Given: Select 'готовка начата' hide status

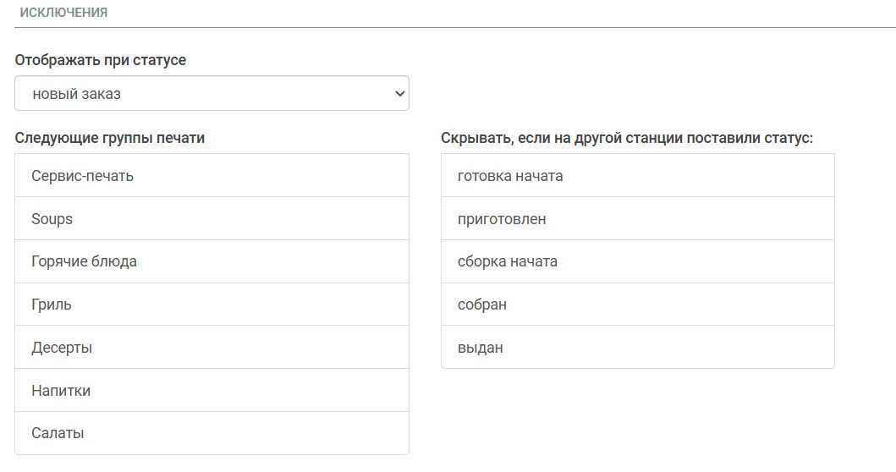Looking at the screenshot, I should click(x=637, y=176).
